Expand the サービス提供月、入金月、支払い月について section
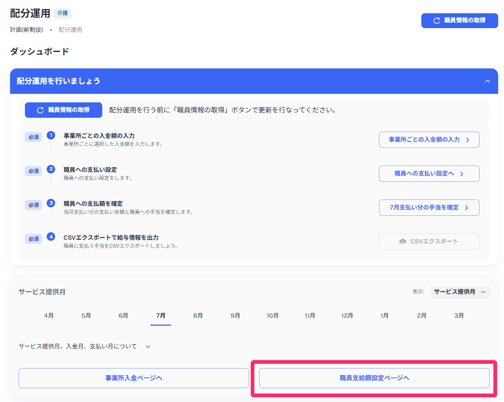Screen dimensions: 504x402 coord(147,345)
